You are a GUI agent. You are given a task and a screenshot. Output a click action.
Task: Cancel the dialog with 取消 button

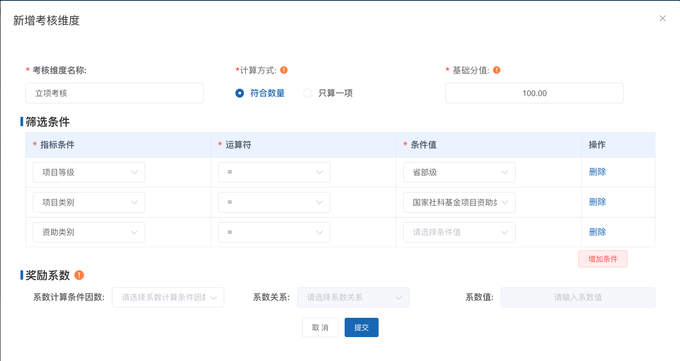(x=320, y=327)
